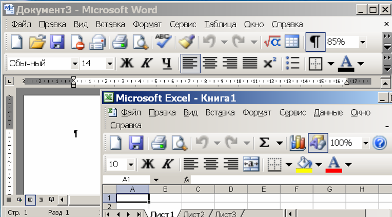Print the Excel sheet
392x217 pixels.
click(x=159, y=143)
